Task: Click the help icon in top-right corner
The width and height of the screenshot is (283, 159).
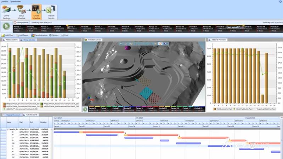Action: point(281,1)
